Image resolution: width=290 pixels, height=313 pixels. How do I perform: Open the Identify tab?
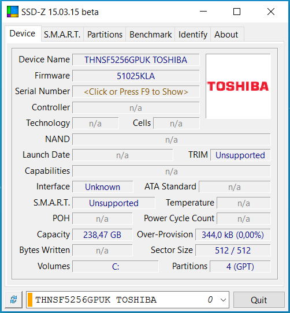click(x=193, y=35)
